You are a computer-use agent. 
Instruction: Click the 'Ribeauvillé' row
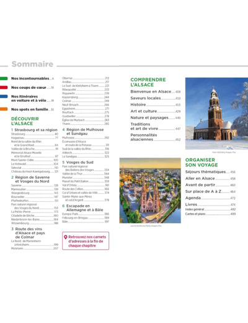(86, 89)
